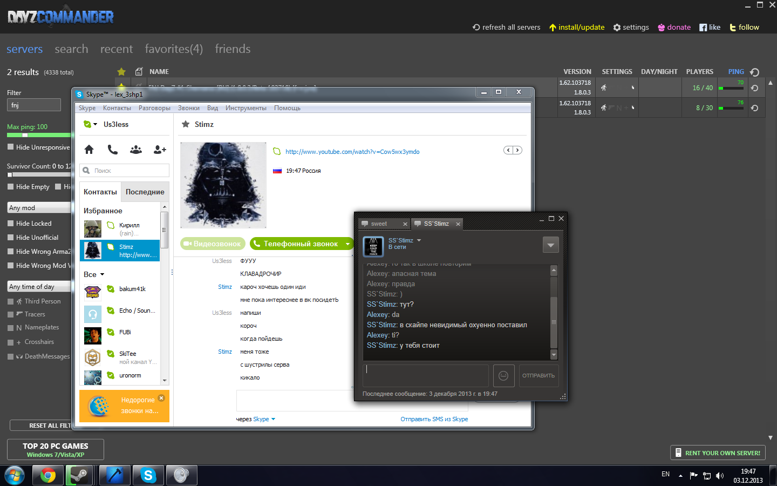Open the Any mod dropdown
Image resolution: width=777 pixels, height=486 pixels.
coord(39,208)
